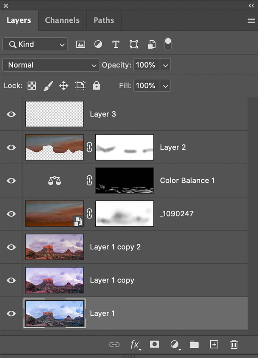The width and height of the screenshot is (258, 358).
Task: Open the Normal blend mode dropdown
Action: tap(51, 65)
